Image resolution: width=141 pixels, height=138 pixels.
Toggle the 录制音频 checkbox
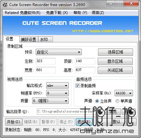(x=77, y=85)
